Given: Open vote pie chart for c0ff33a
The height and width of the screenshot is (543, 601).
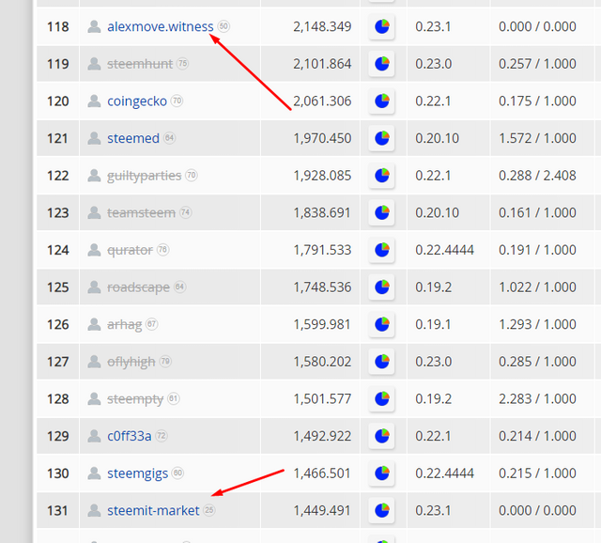Looking at the screenshot, I should tap(382, 436).
